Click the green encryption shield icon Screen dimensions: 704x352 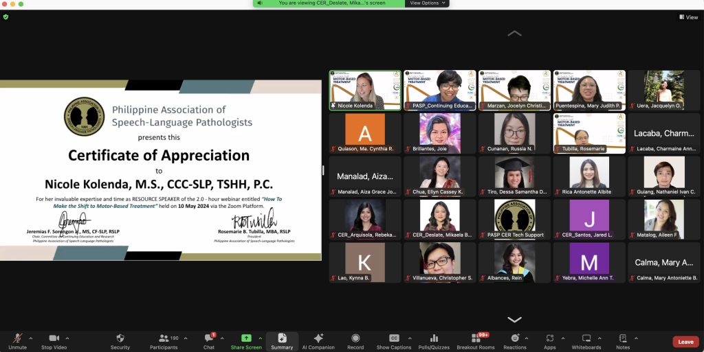point(5,17)
